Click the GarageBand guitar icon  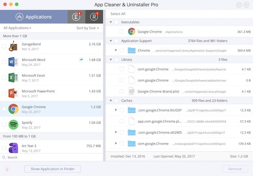[13, 47]
